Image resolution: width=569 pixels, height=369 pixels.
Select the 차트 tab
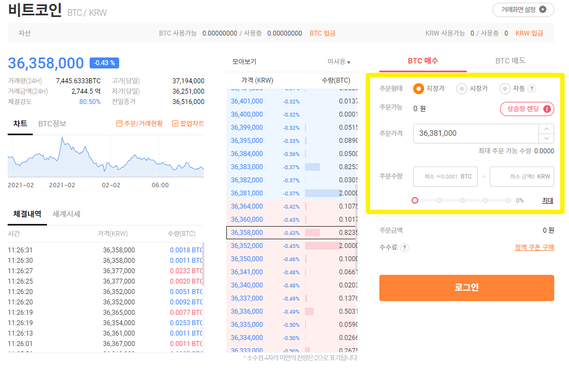pyautogui.click(x=20, y=124)
